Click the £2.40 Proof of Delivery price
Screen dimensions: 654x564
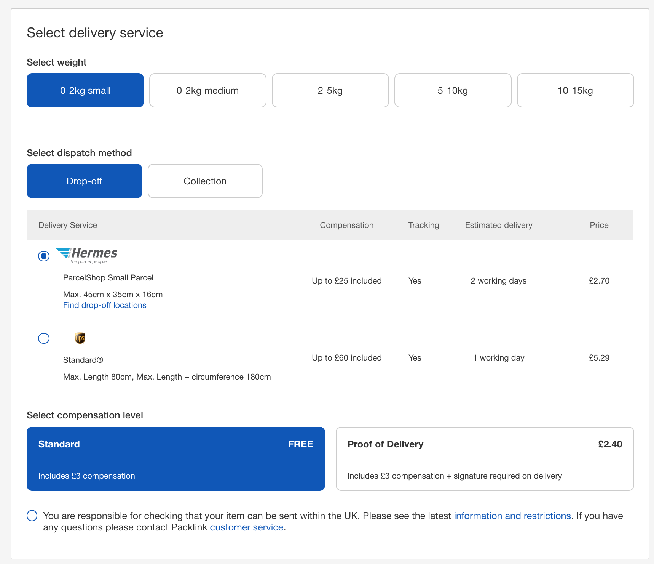tap(610, 444)
